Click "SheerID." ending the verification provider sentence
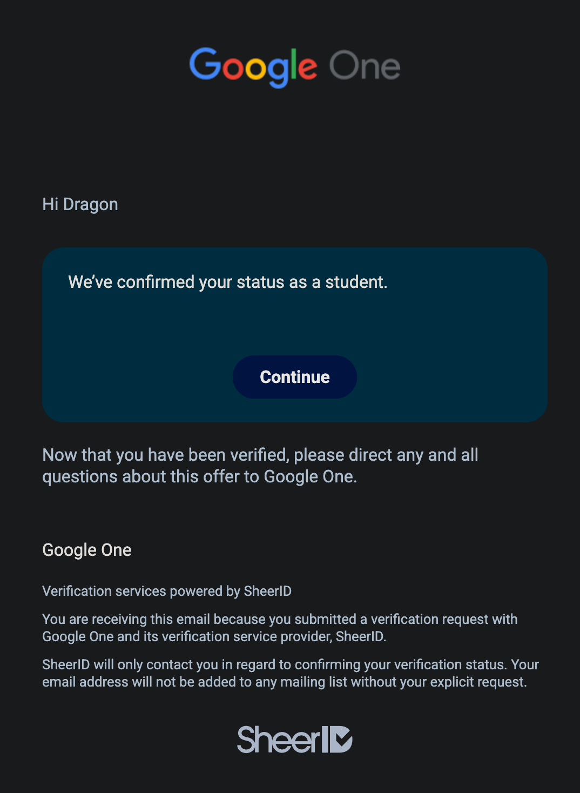The image size is (580, 793). [x=361, y=636]
